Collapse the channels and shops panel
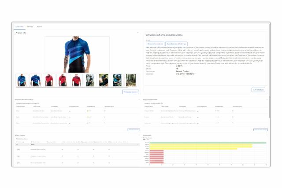The width and height of the screenshot is (282, 188). [138, 100]
